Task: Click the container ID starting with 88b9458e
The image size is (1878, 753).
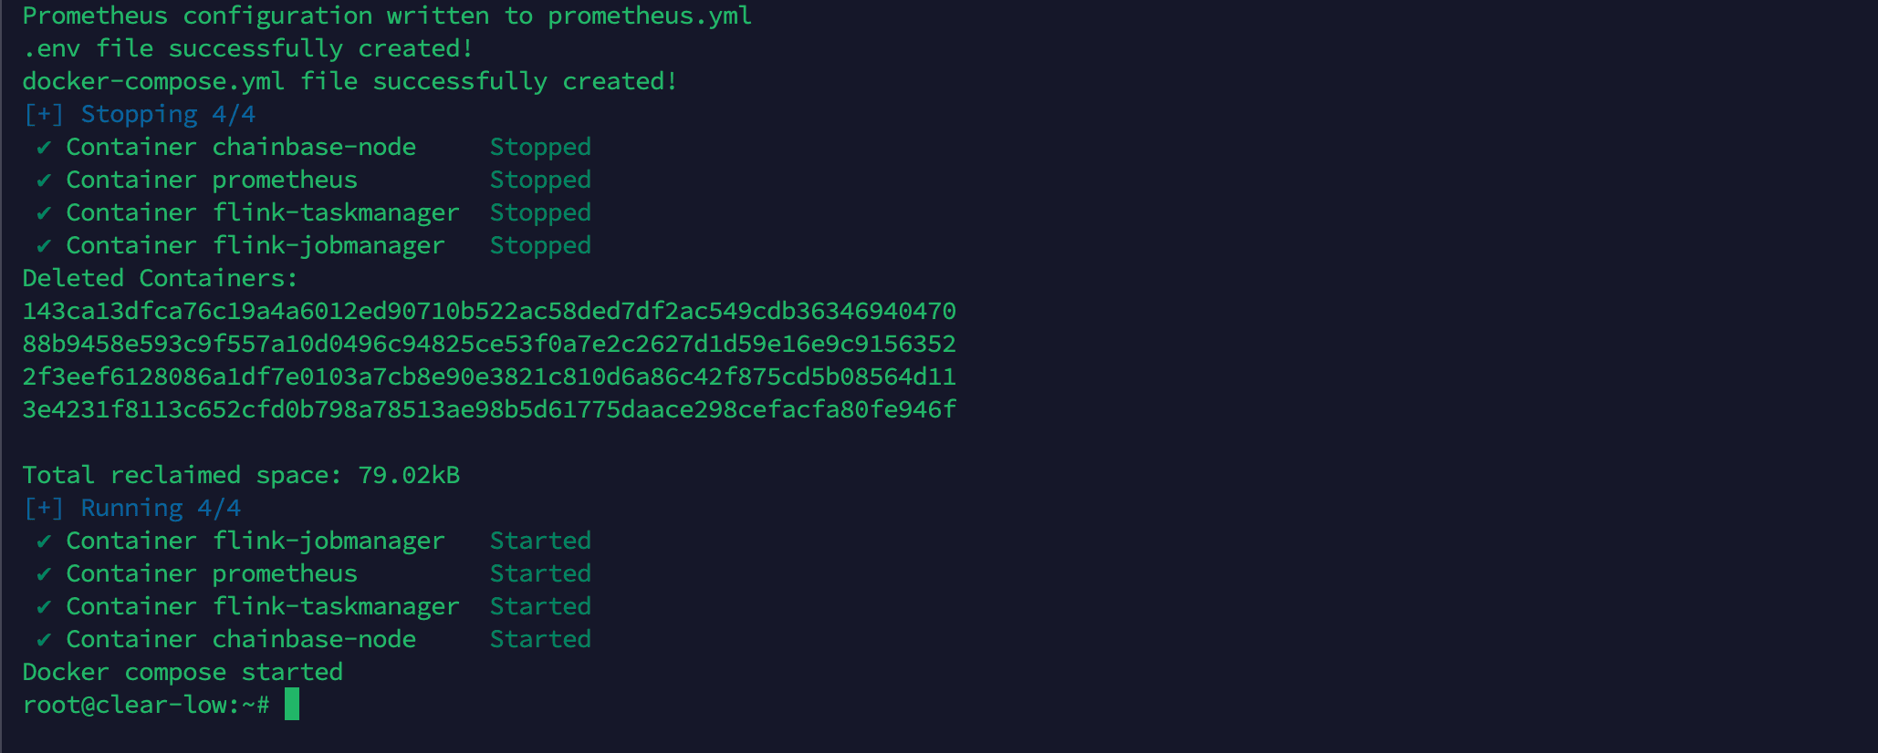Action: [489, 344]
